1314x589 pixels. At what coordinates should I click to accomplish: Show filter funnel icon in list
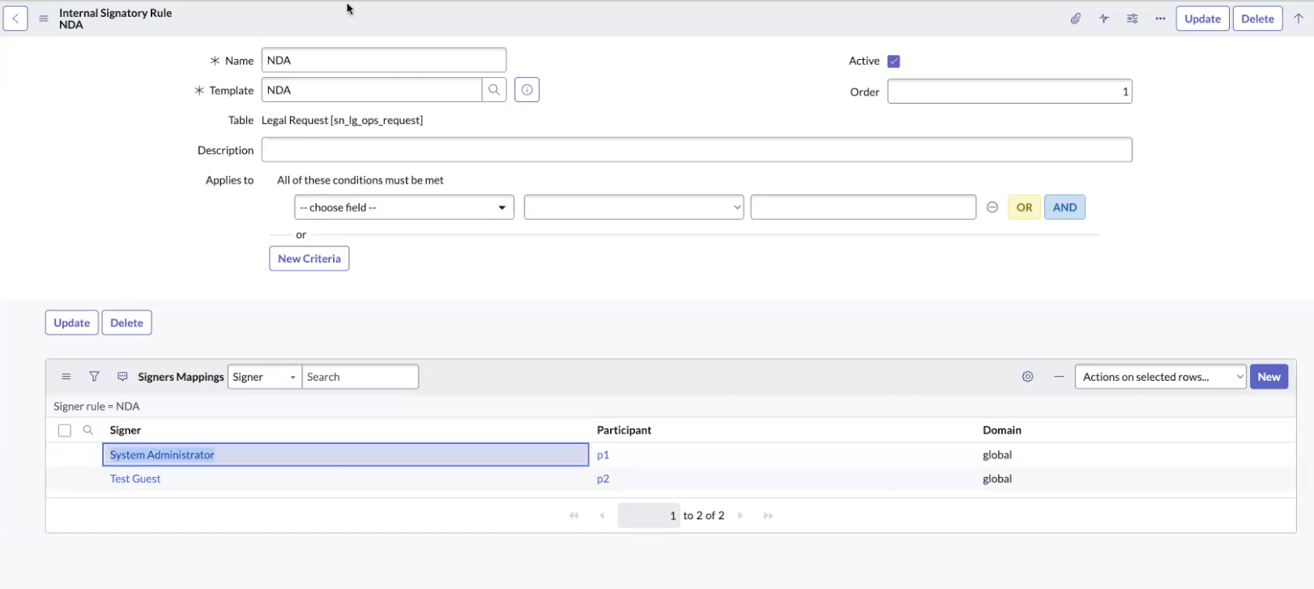95,377
